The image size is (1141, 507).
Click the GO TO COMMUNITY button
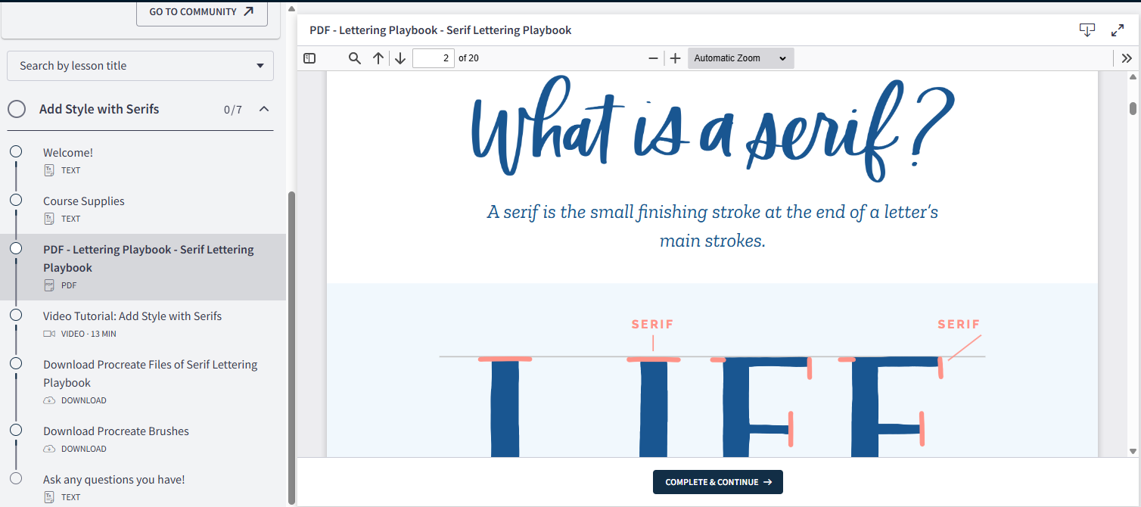[x=202, y=12]
